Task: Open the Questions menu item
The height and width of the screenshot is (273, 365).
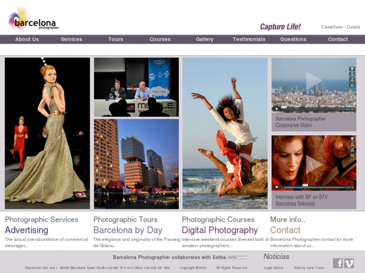Action: [x=293, y=39]
